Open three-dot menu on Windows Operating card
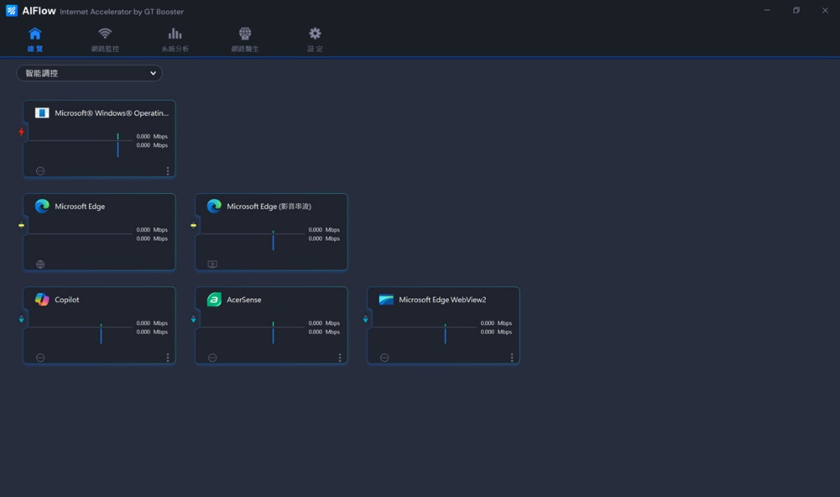840x497 pixels. coord(167,171)
